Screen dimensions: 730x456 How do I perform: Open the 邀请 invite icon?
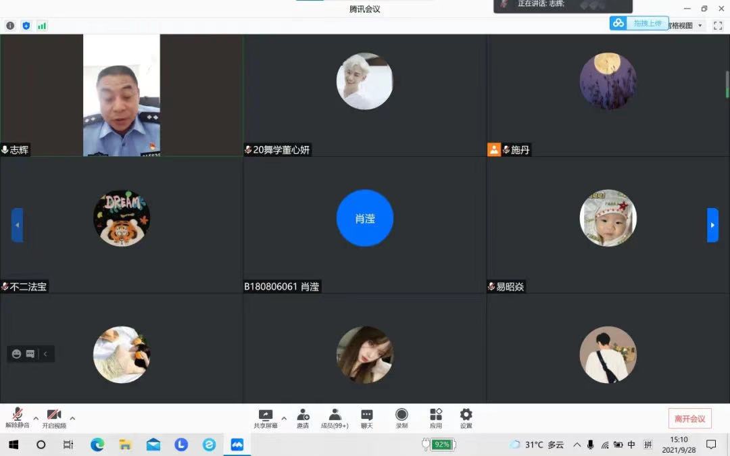coord(303,417)
